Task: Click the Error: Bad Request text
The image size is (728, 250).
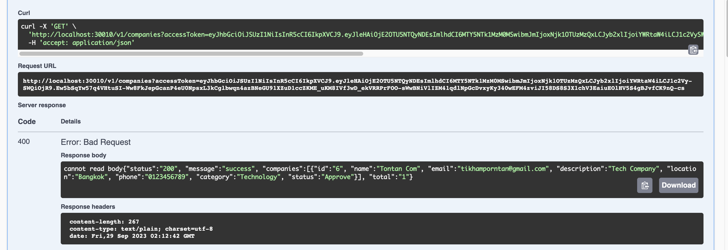Action: (x=95, y=142)
